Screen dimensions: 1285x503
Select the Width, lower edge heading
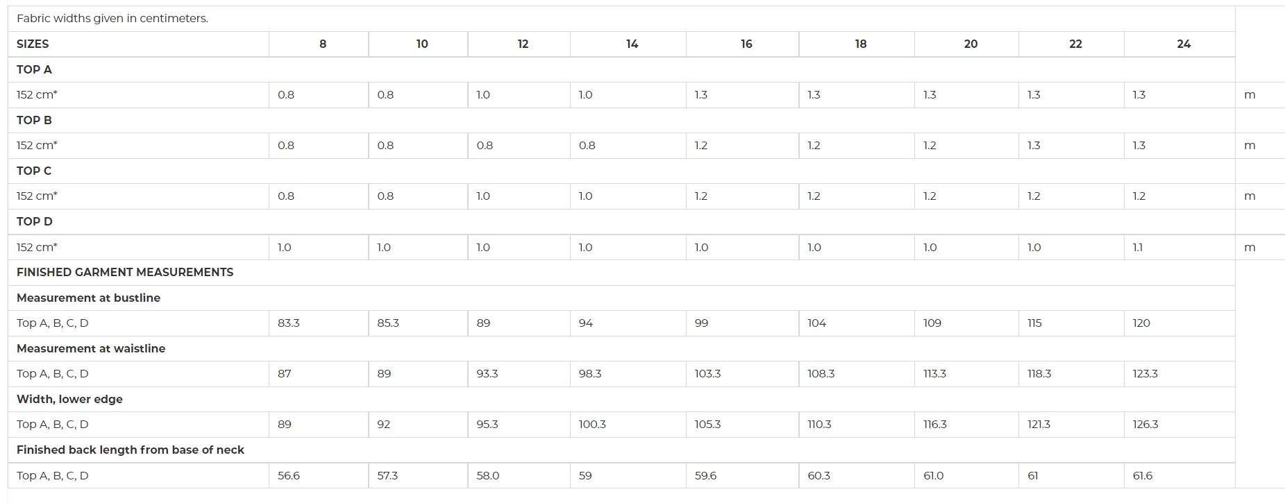(69, 399)
